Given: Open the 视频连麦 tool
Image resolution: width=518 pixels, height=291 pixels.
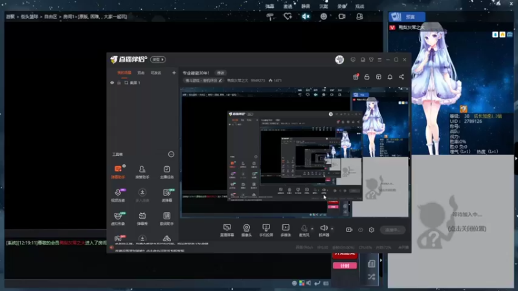Looking at the screenshot, I should pos(118,195).
